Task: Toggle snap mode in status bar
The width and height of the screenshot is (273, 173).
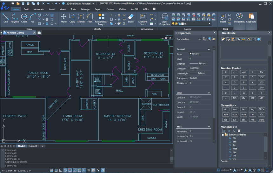Action: (x=56, y=170)
